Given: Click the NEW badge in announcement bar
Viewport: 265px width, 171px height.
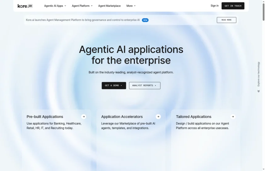Looking at the screenshot, I should tap(145, 20).
